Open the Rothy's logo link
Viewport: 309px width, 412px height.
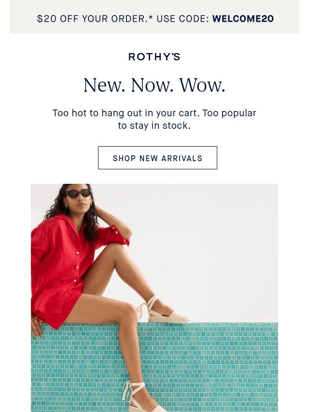click(154, 57)
